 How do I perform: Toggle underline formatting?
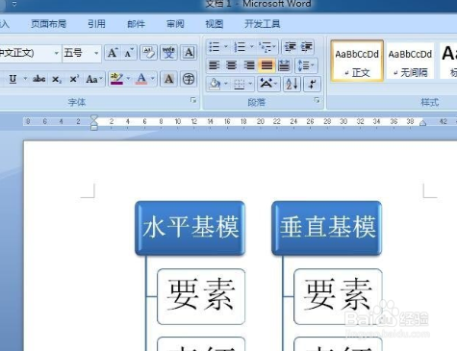13,79
